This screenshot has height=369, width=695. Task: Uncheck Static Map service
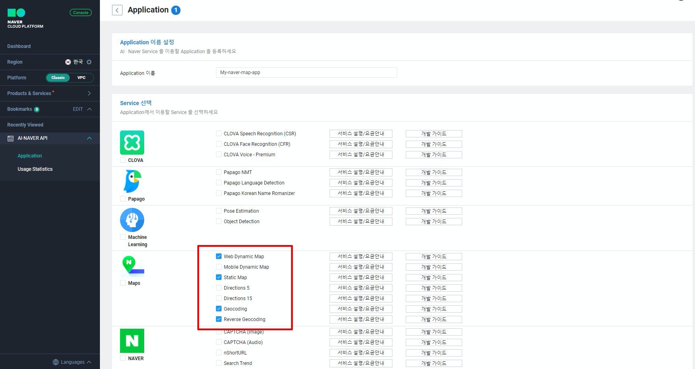pos(219,277)
